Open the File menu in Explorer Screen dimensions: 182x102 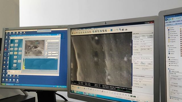(x=167, y=22)
